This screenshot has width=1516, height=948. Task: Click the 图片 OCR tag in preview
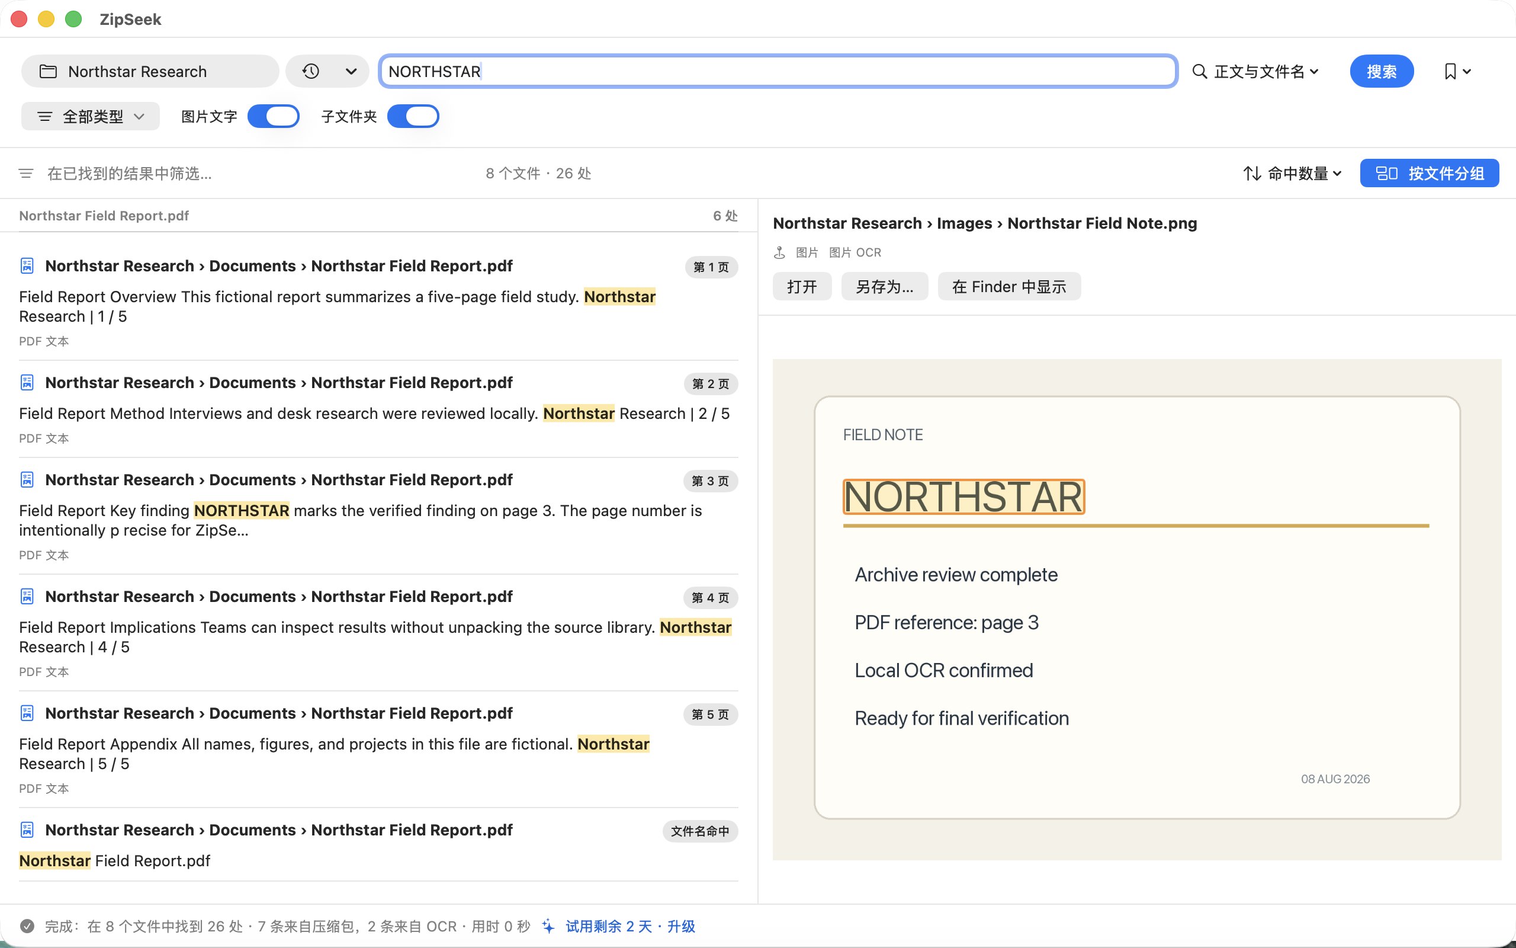pos(855,252)
